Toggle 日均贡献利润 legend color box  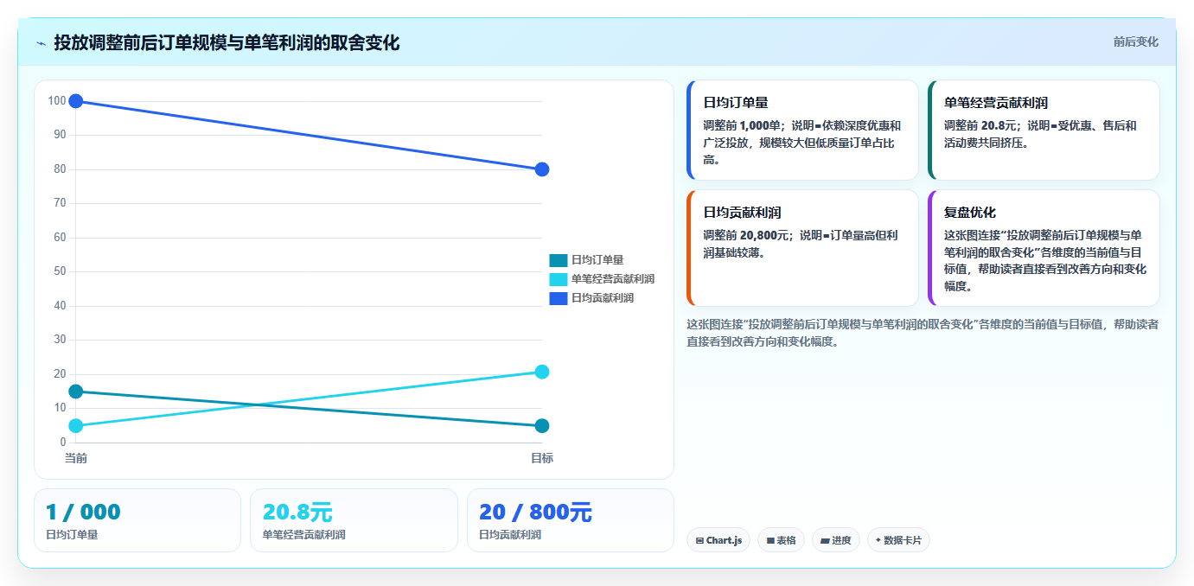coord(559,298)
